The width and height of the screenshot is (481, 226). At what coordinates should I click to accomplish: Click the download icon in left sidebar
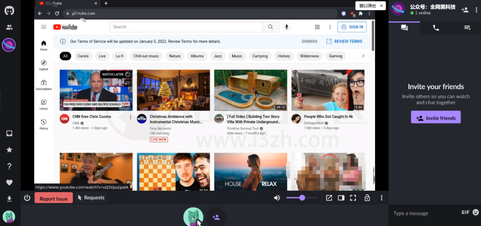9,199
